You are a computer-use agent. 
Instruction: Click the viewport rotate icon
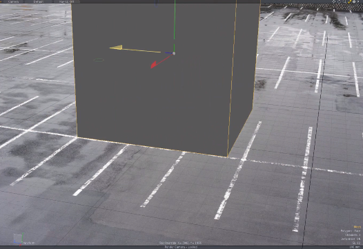point(339,1)
